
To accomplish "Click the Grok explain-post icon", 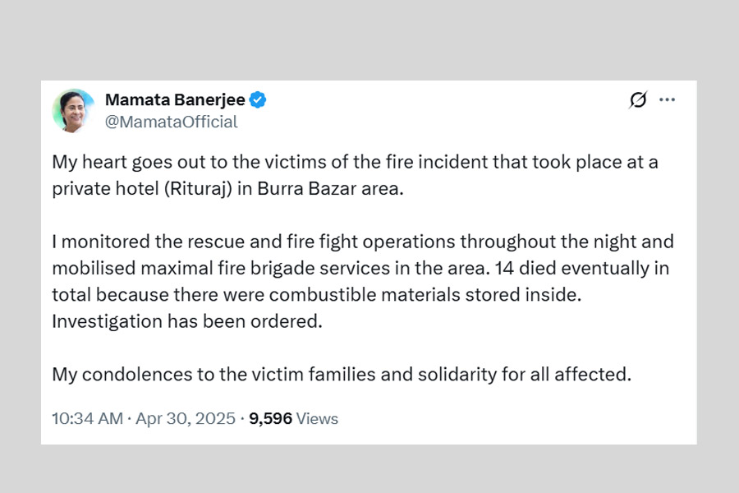I will tap(637, 100).
